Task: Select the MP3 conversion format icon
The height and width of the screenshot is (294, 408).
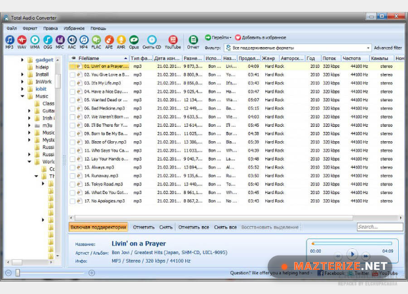Action: [x=10, y=42]
